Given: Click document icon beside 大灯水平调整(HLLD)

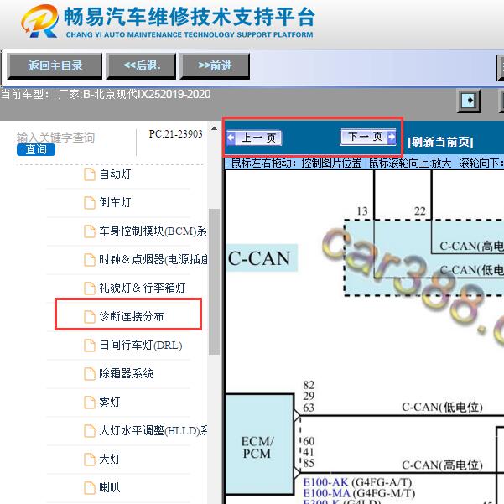Looking at the screenshot, I should [90, 431].
